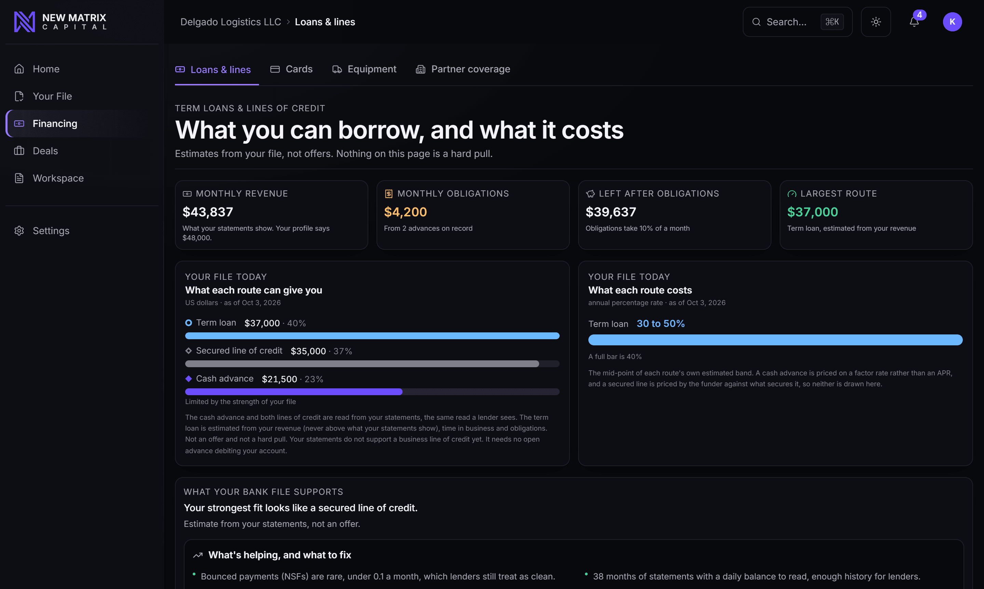The width and height of the screenshot is (984, 589).
Task: Focus the Search field
Action: click(797, 22)
